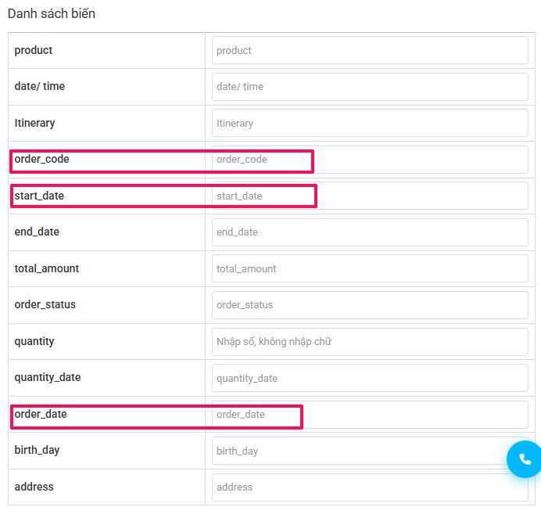Viewport: 541px width, 507px height.
Task: Select the start_date variable name label
Action: pos(39,196)
